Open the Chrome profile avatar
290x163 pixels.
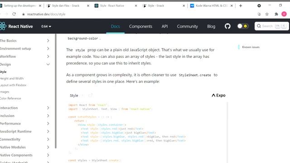[x=284, y=14]
